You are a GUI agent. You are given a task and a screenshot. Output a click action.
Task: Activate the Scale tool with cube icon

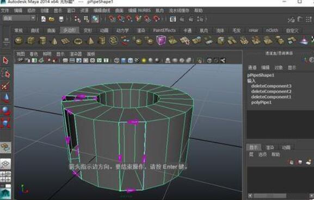point(5,123)
